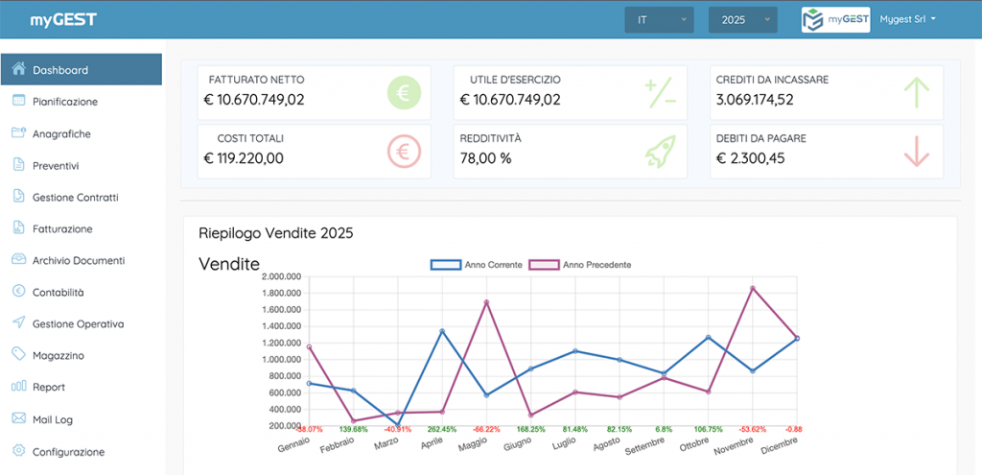Image resolution: width=982 pixels, height=475 pixels.
Task: Click the Aprile data point on Anno Corrente line
Action: click(442, 331)
